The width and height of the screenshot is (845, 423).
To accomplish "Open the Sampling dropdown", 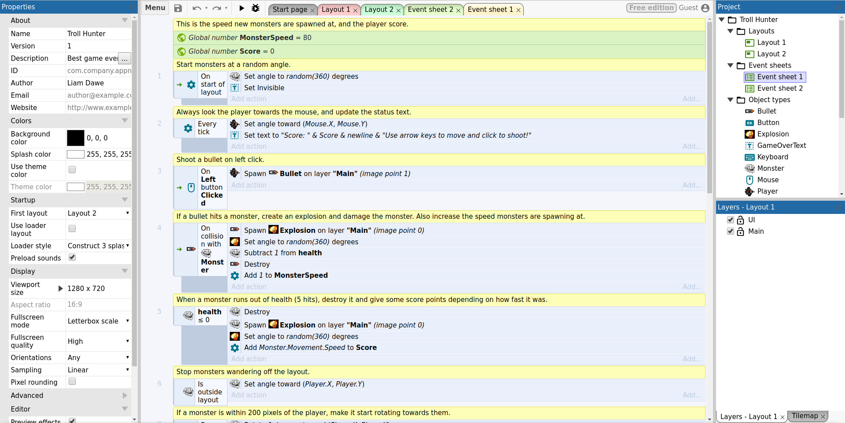I will tap(99, 370).
